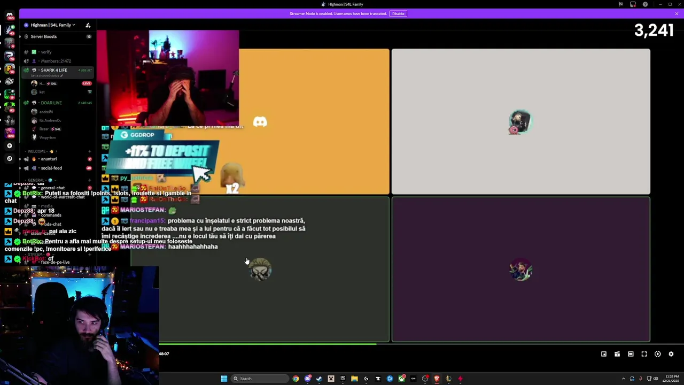Select user andreiM in DOAR LIVE
This screenshot has width=684, height=385.
click(46, 112)
